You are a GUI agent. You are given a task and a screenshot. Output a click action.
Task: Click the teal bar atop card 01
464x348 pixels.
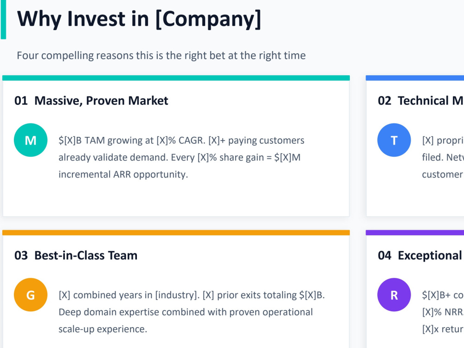[x=176, y=78]
